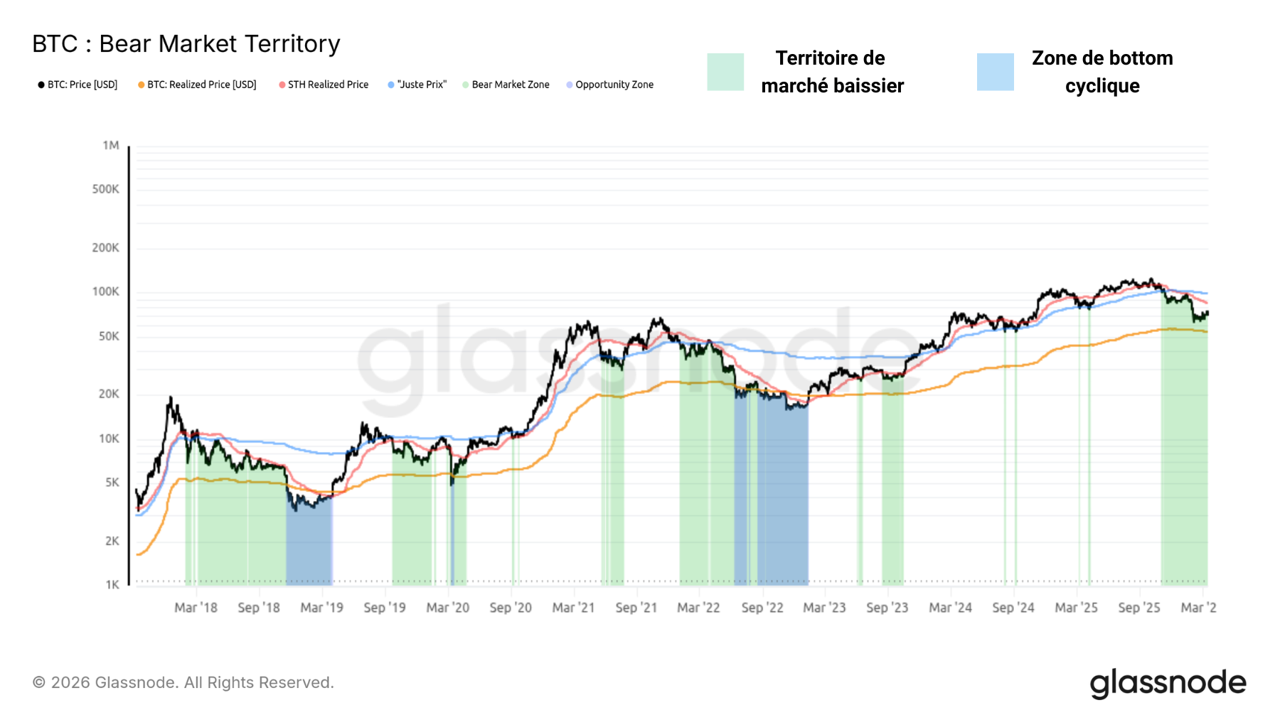
Task: Click the green "Territoire de marché baissier" swatch
Action: [x=725, y=72]
